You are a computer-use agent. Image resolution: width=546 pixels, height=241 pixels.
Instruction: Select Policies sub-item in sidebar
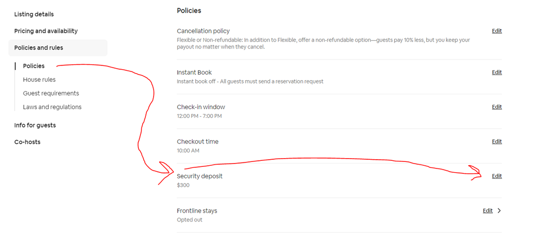click(x=34, y=66)
